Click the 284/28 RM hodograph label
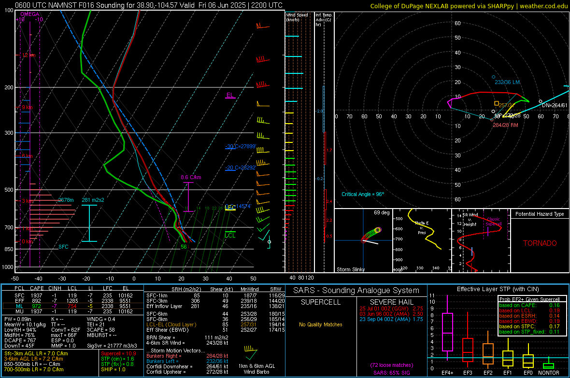 [x=505, y=125]
